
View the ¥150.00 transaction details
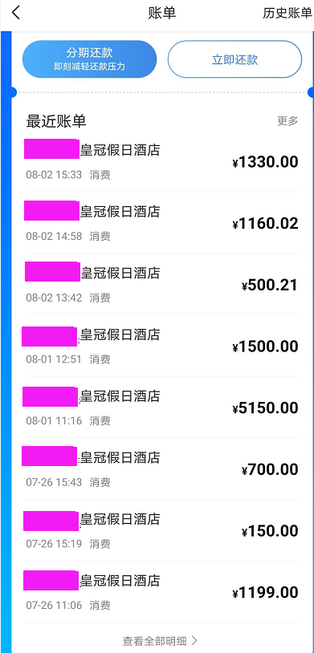click(x=161, y=530)
